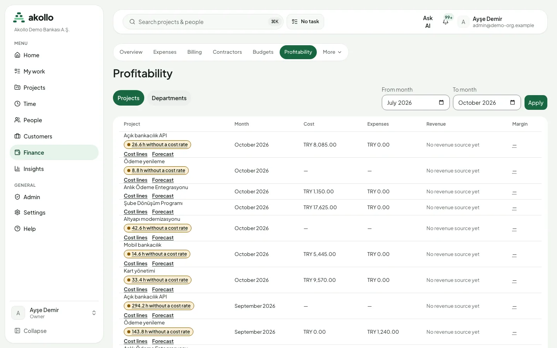The image size is (557, 348).
Task: Click the No task timer button
Action: point(305,22)
